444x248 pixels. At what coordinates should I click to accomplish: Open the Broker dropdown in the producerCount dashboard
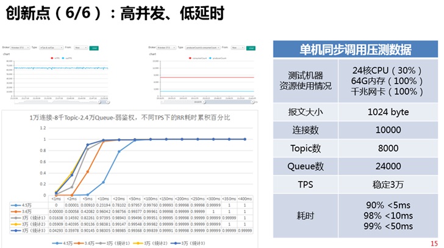(x=167, y=48)
